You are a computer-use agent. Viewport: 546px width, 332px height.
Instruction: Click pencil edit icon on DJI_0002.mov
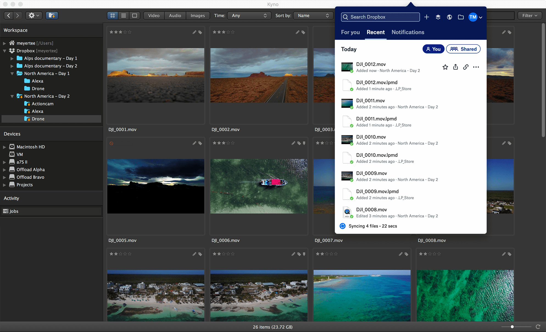pyautogui.click(x=297, y=32)
